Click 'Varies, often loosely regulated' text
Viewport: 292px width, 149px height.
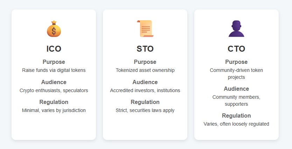pyautogui.click(x=236, y=124)
